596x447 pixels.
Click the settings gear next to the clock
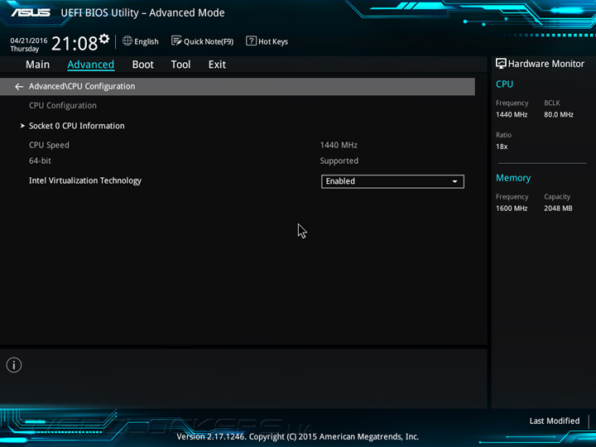pyautogui.click(x=104, y=38)
